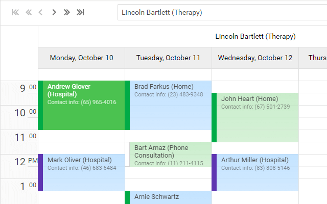Advance with the single right arrow
This screenshot has width=327, height=204.
54,12
